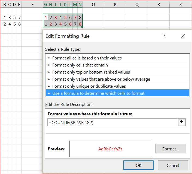Confirm the rule with OK
Screen dimensions: 192x174
pos(138,165)
